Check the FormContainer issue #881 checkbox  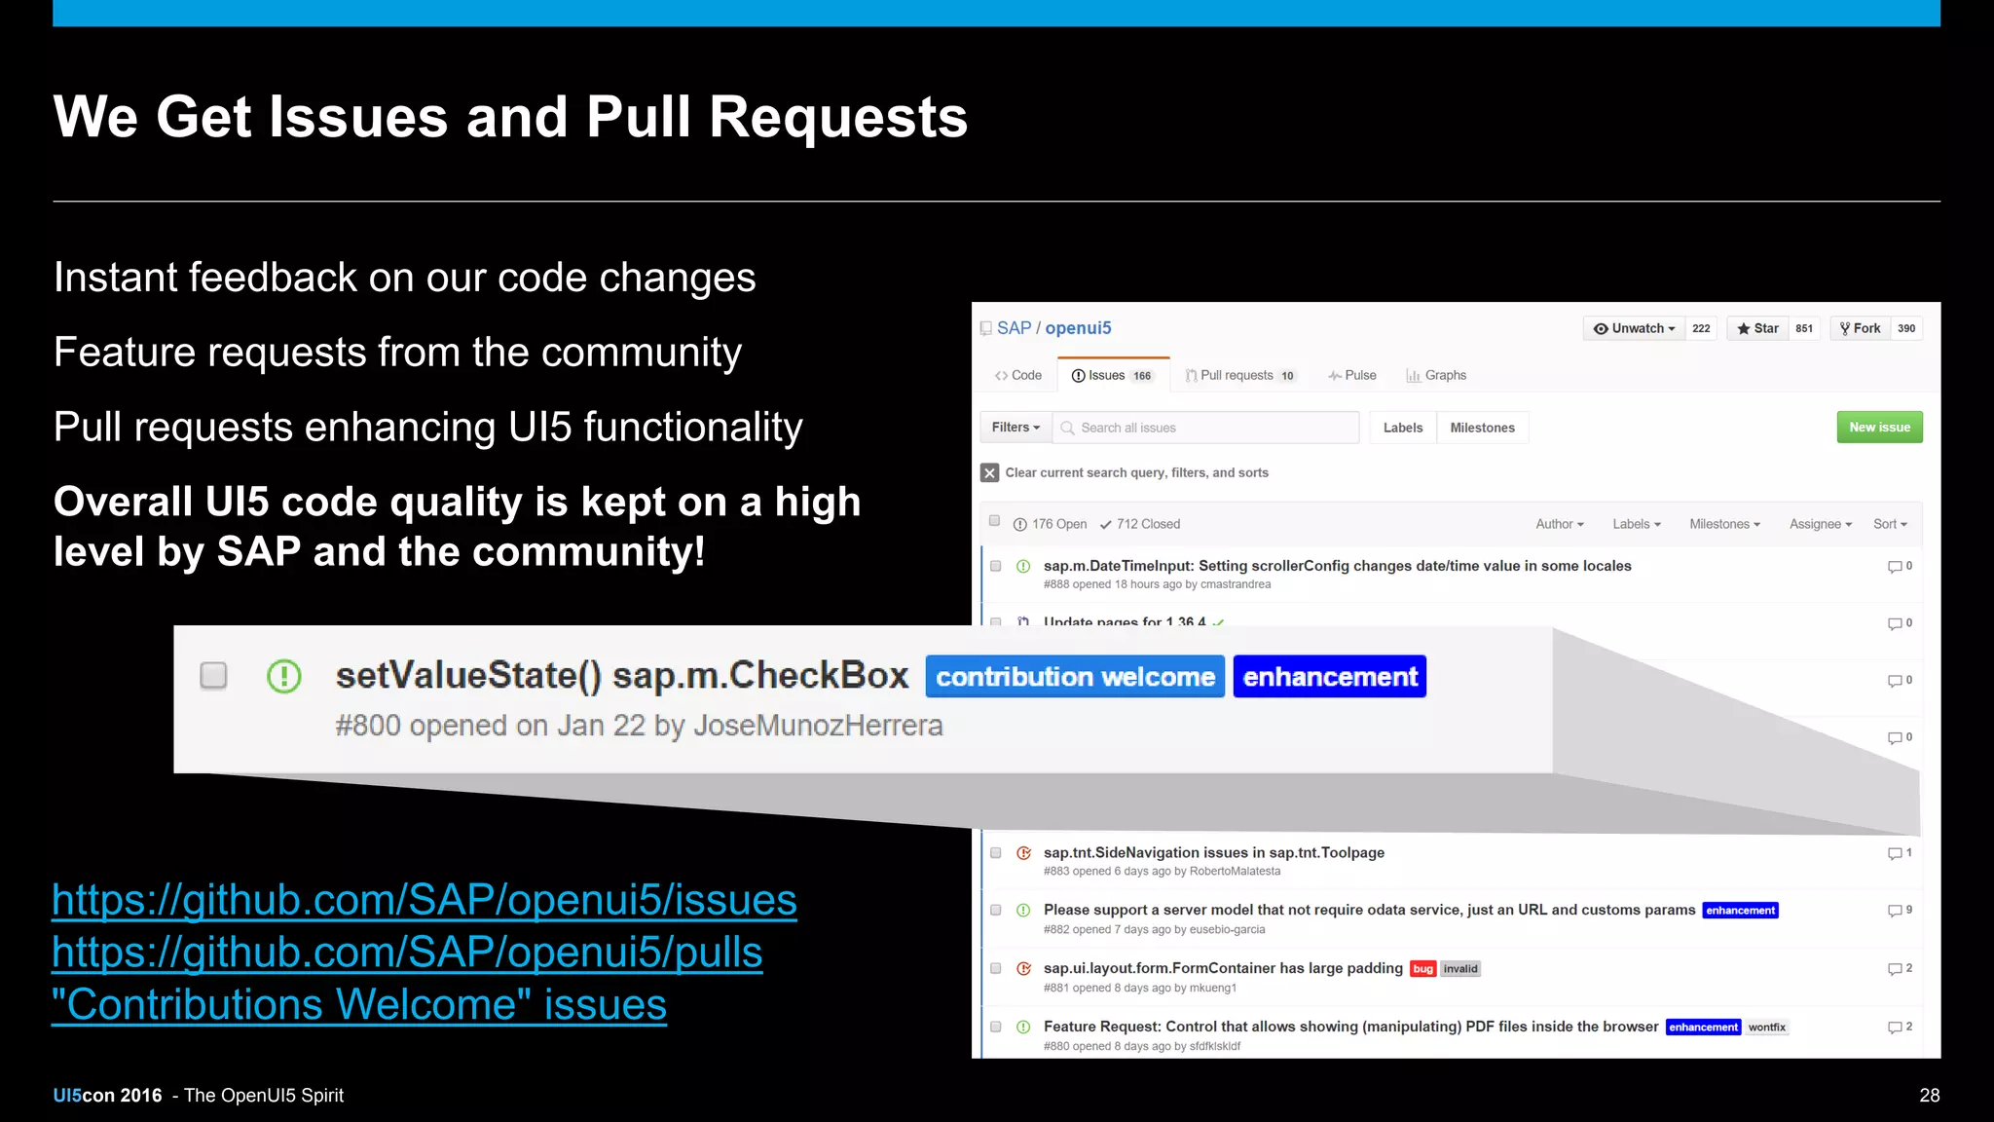[995, 969]
